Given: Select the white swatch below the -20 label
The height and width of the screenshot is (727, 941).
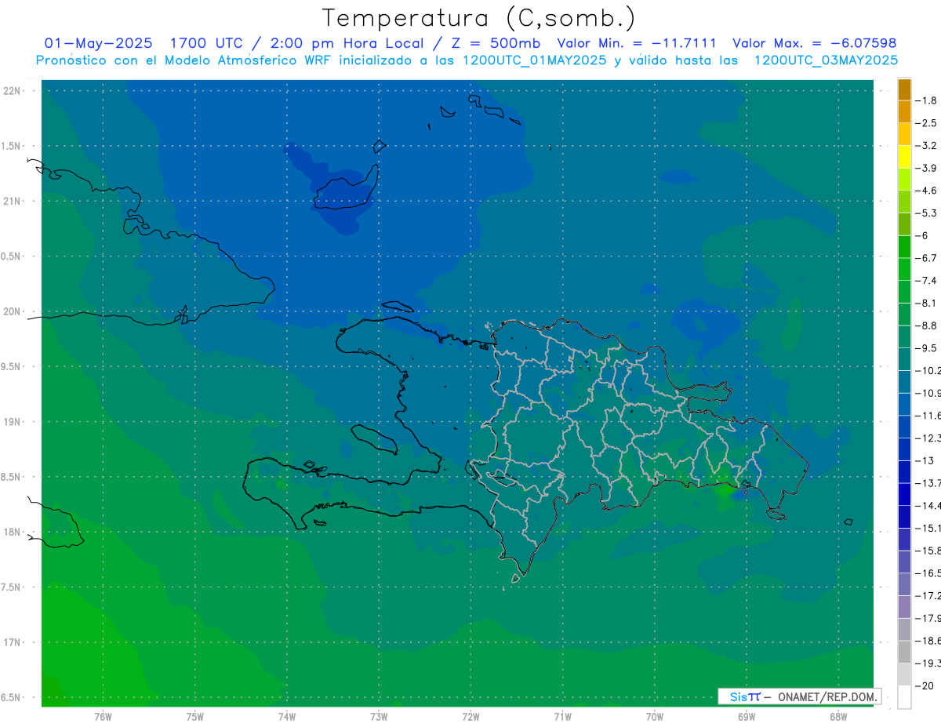Looking at the screenshot, I should click(x=904, y=697).
